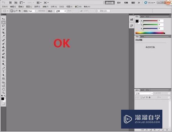Open the 图像(I) menu
This screenshot has width=172, height=132.
click(21, 7)
